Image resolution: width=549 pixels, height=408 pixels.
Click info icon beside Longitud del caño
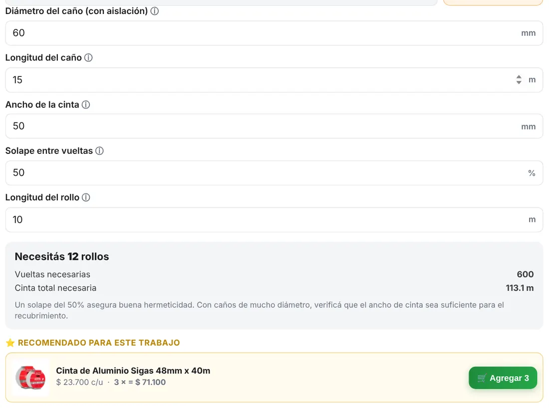pyautogui.click(x=88, y=58)
